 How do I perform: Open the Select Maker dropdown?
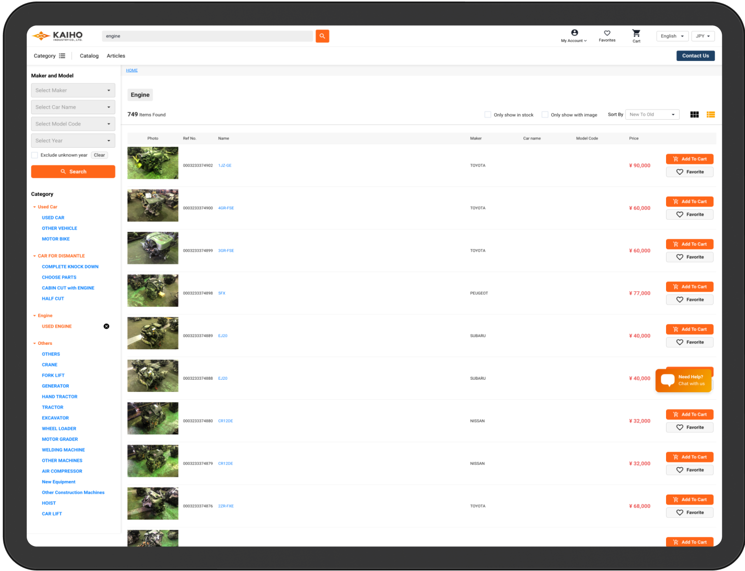pyautogui.click(x=73, y=91)
